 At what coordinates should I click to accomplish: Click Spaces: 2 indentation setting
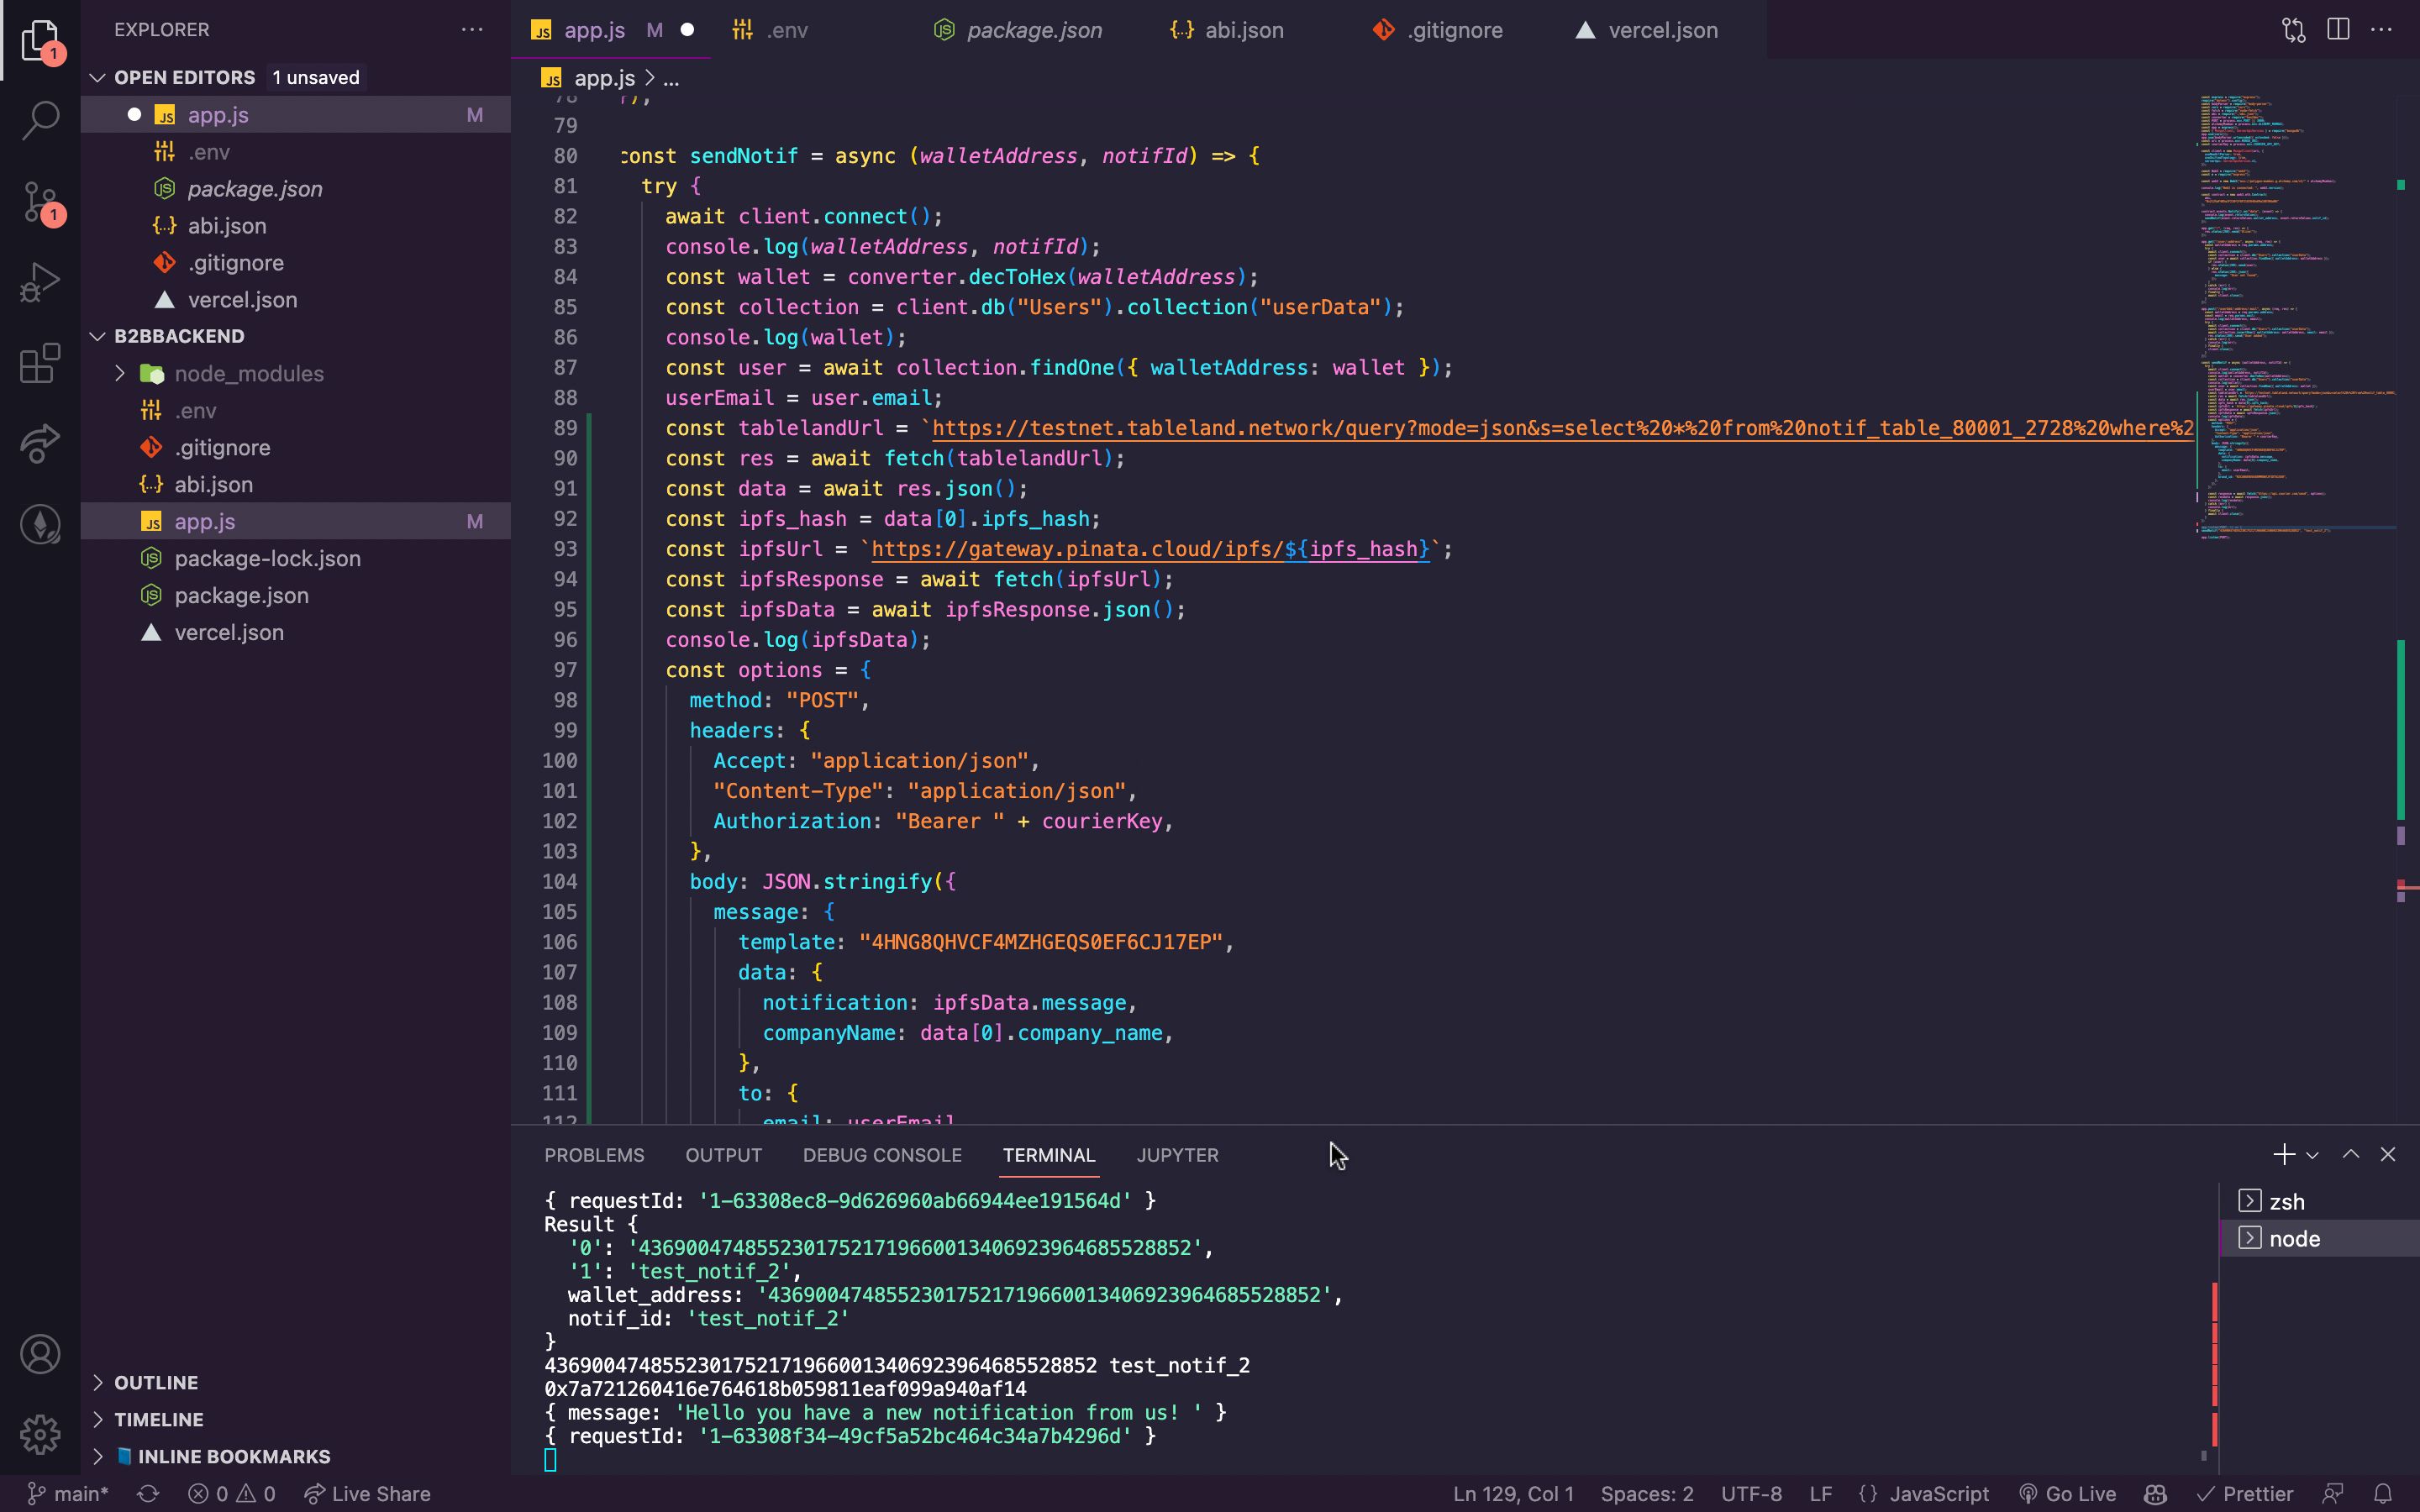click(x=1647, y=1494)
